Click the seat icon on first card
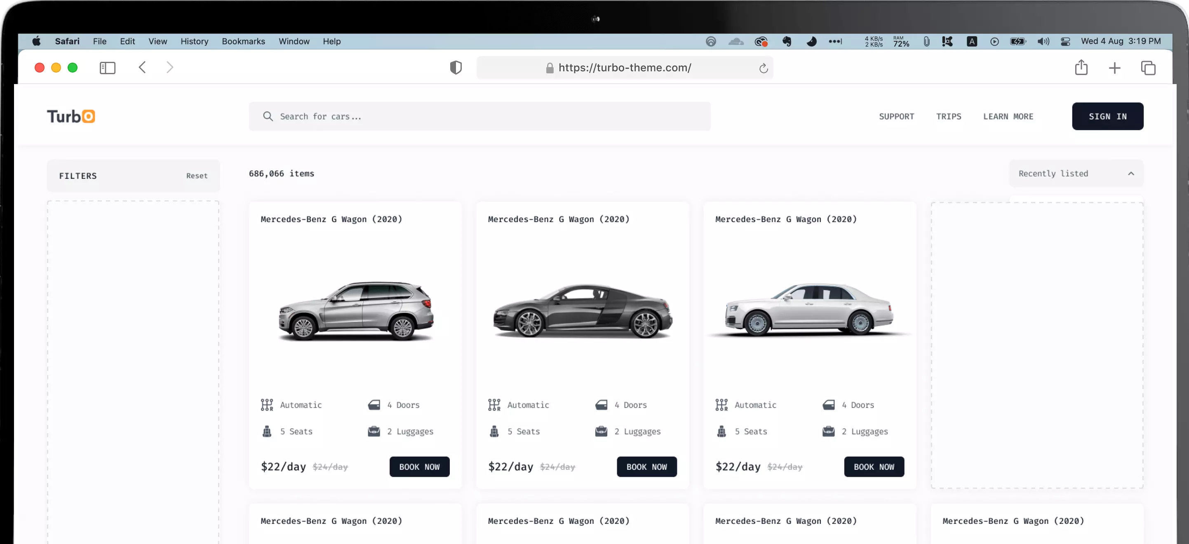Screen dimensions: 1189x544 pyautogui.click(x=267, y=431)
